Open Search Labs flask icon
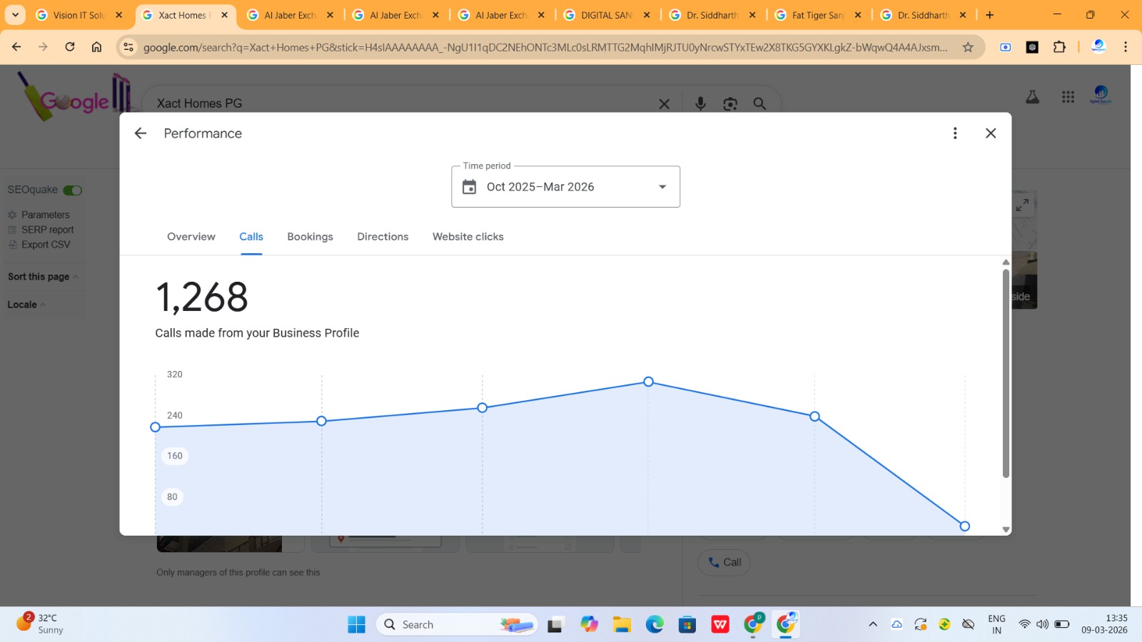This screenshot has width=1142, height=642. point(1032,97)
